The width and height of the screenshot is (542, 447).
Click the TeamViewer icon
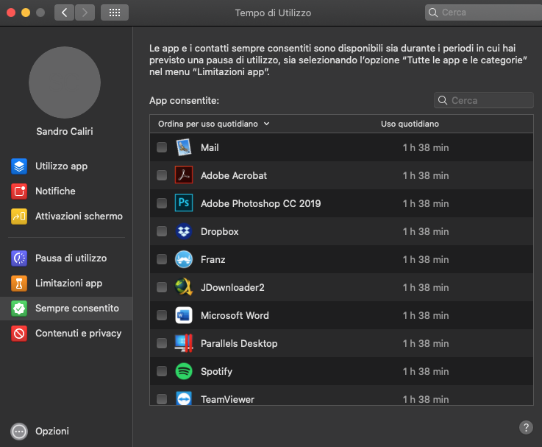184,398
